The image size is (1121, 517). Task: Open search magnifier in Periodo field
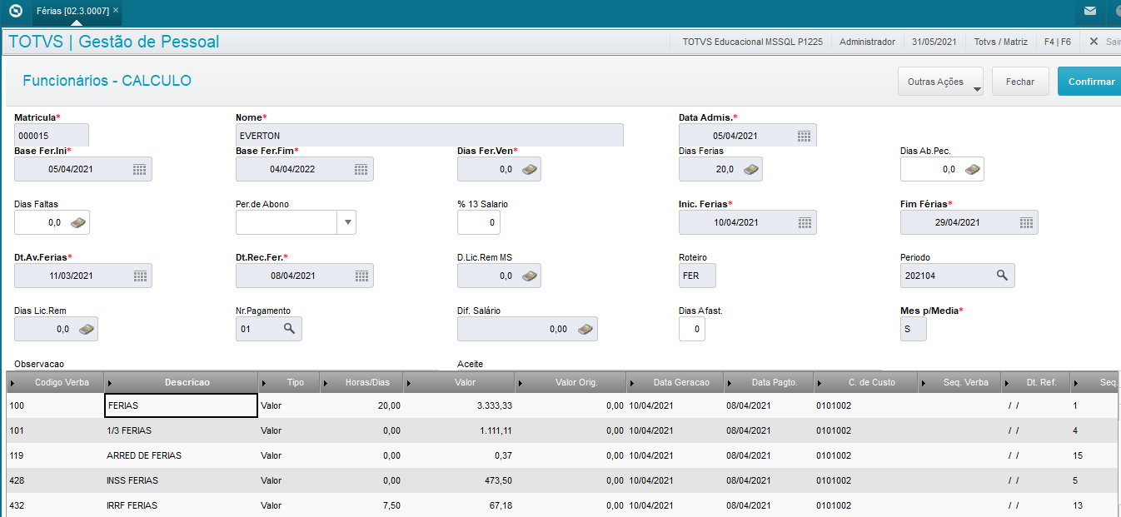point(1002,276)
